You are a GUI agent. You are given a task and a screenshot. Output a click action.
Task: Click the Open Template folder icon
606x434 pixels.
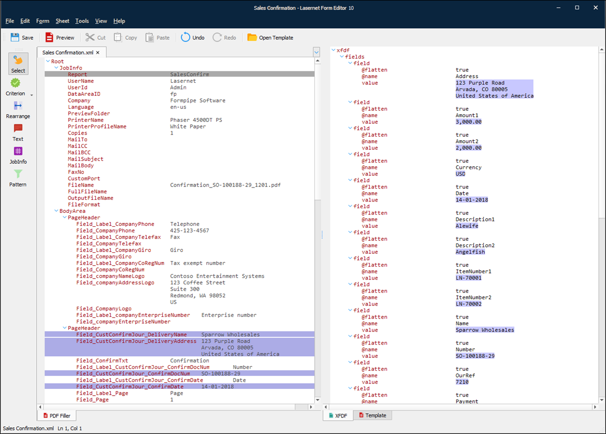252,37
